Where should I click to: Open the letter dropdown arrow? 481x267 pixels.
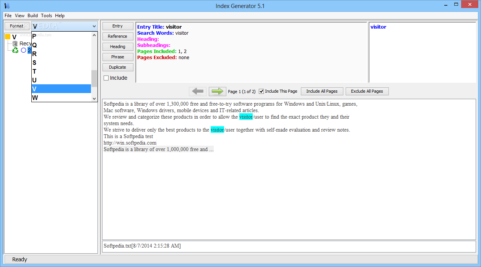coord(94,26)
